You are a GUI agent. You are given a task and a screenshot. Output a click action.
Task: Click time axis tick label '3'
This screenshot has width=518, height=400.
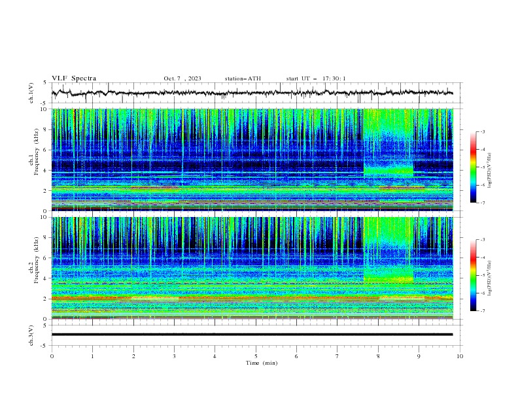[x=174, y=356]
